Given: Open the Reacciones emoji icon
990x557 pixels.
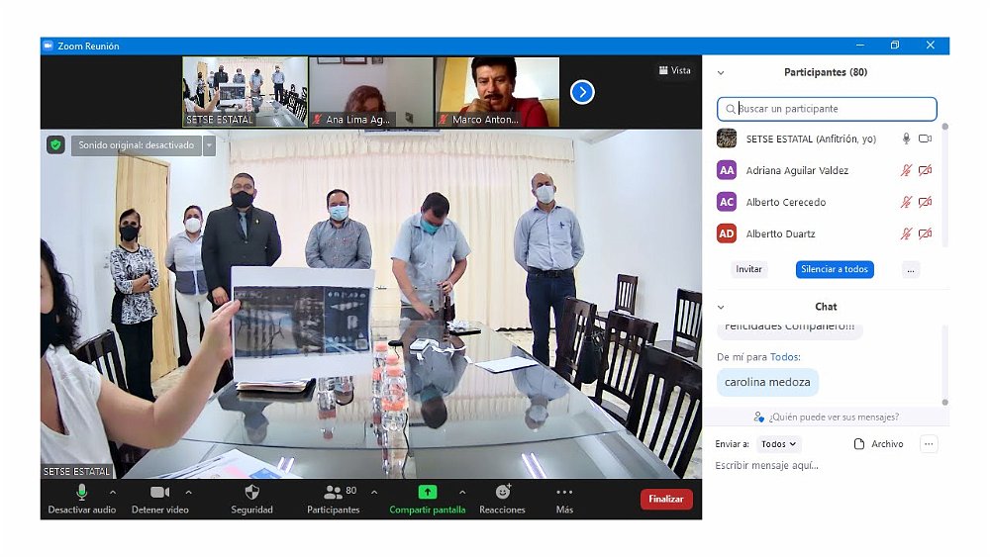Looking at the screenshot, I should 502,492.
